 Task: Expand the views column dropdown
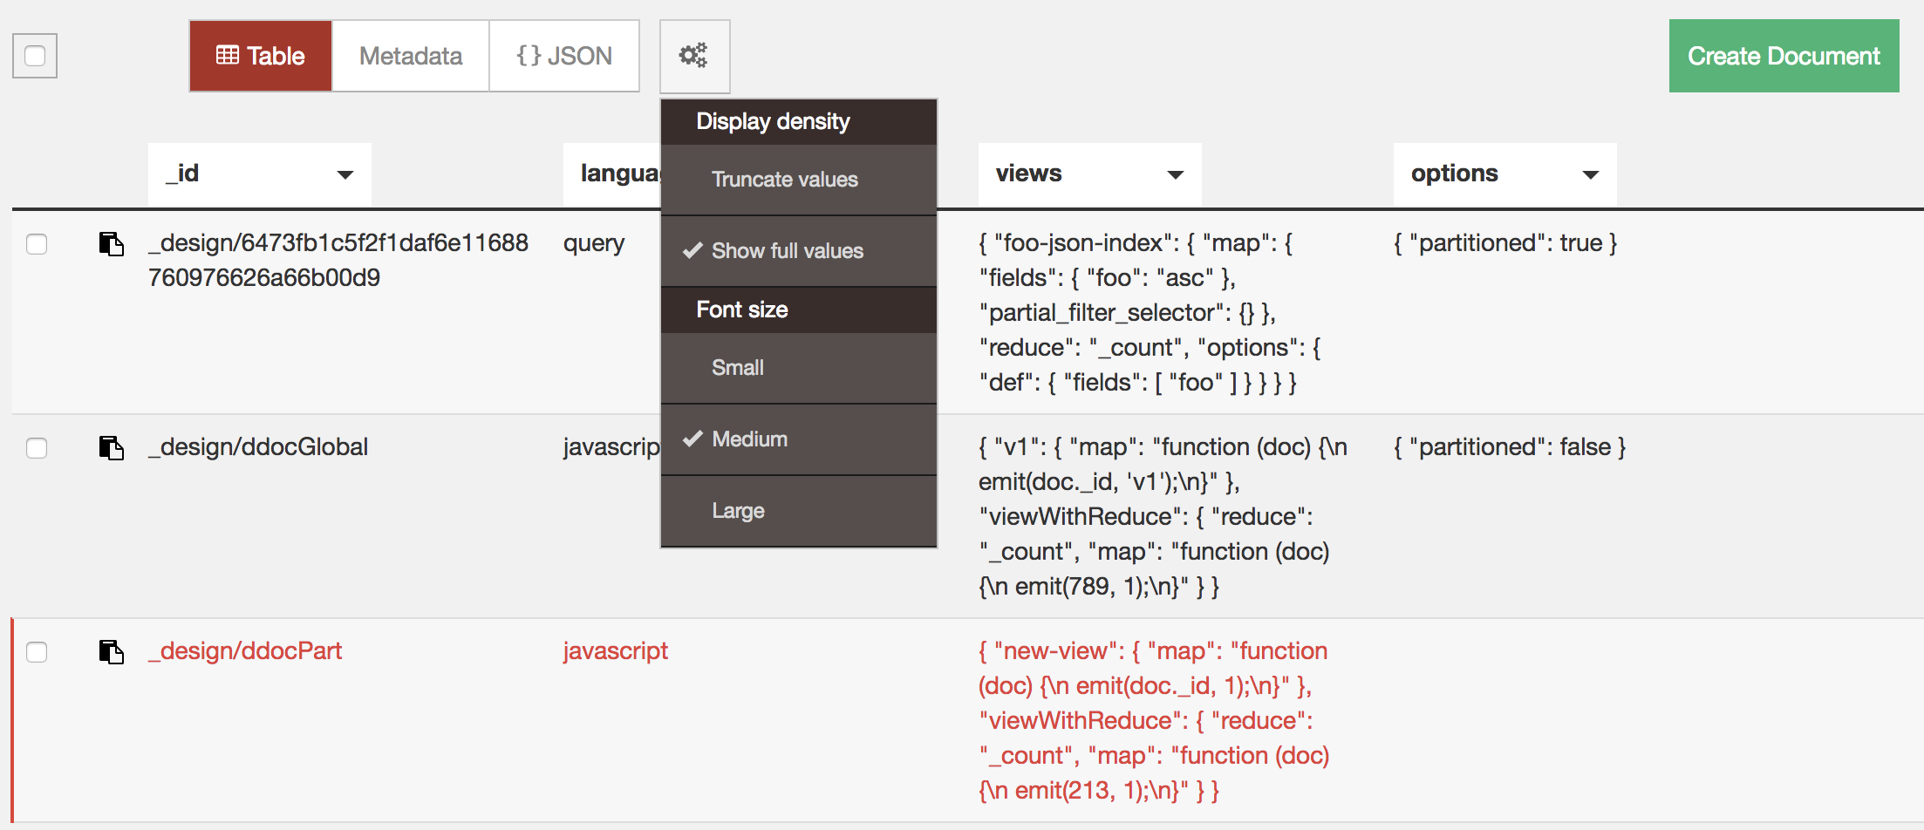point(1176,174)
